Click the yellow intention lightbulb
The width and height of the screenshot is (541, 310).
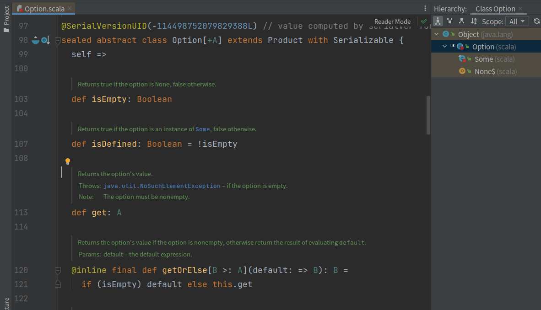coord(68,161)
